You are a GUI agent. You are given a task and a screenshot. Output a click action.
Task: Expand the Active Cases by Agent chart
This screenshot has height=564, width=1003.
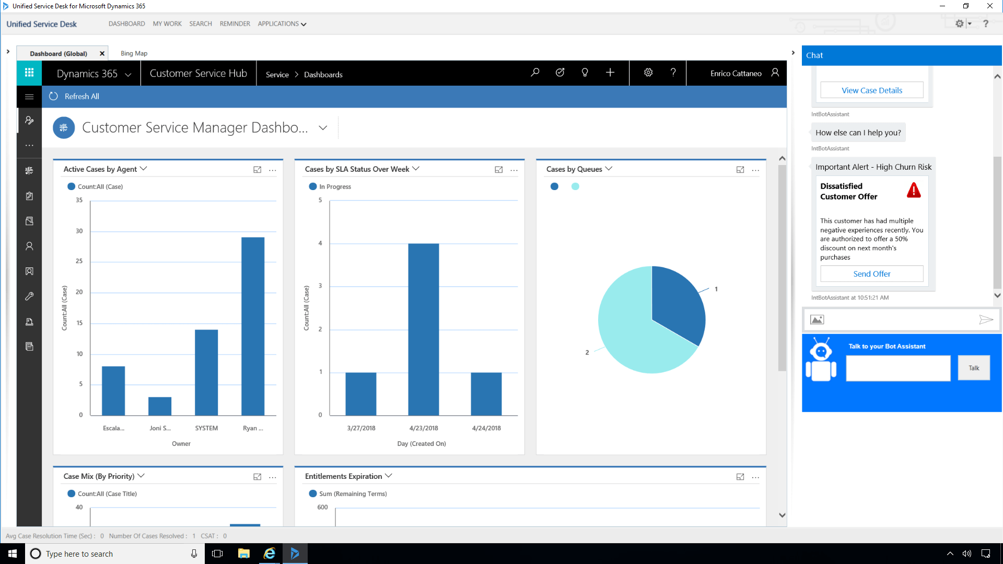(x=258, y=170)
